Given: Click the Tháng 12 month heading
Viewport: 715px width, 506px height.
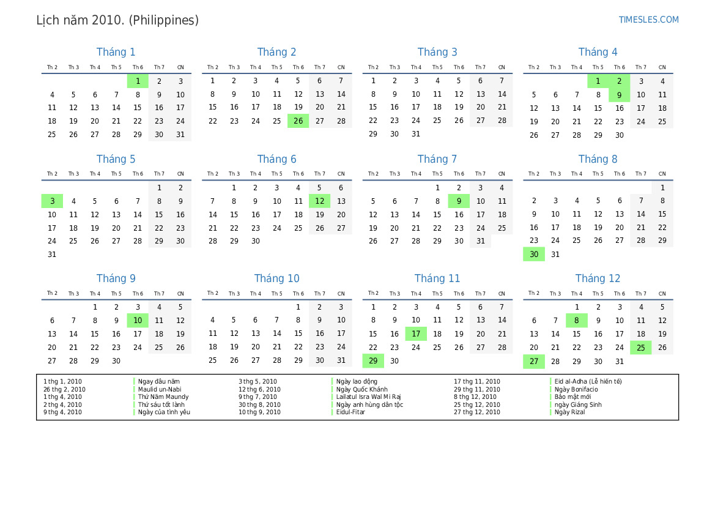Looking at the screenshot, I should point(598,278).
